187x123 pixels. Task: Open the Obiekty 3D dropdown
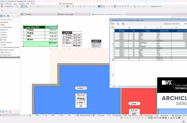pos(10,6)
